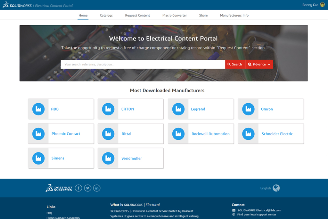Click the Schneider Electric factory icon
Screen dimensions: 328x219
(x=248, y=134)
